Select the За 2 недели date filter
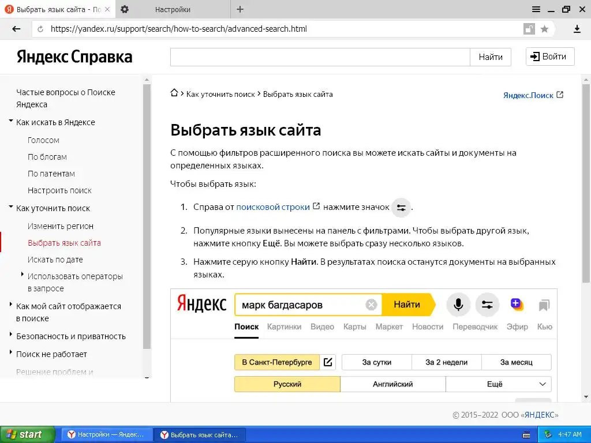The height and width of the screenshot is (443, 591). pos(446,362)
